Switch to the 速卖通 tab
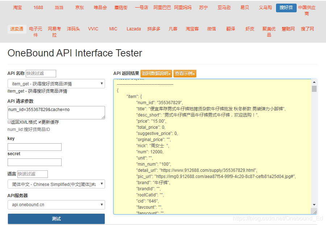The height and width of the screenshot is (225, 326). click(x=17, y=29)
